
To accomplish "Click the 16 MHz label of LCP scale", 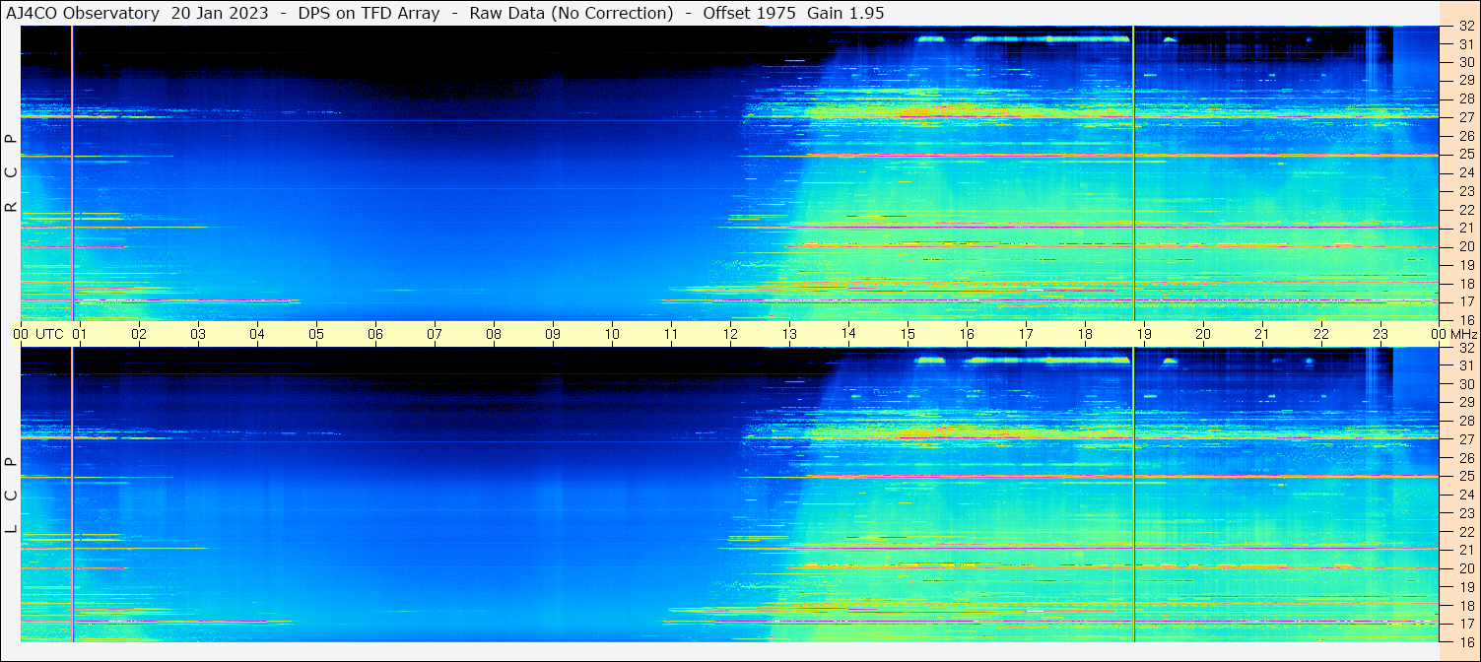I will pos(1466,641).
